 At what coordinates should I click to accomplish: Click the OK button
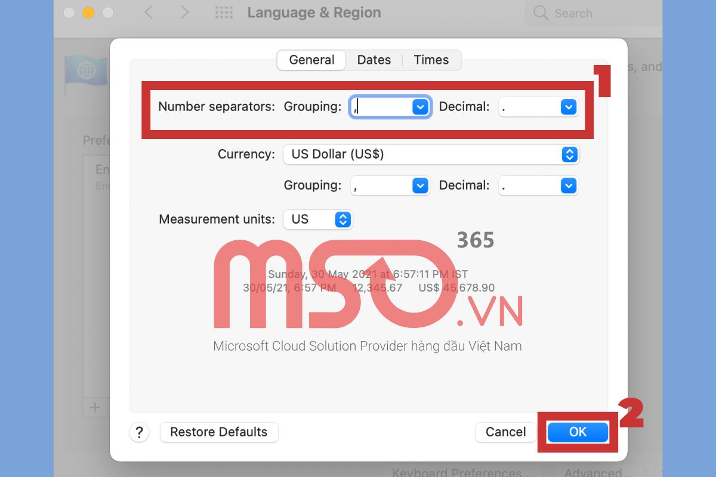[578, 432]
